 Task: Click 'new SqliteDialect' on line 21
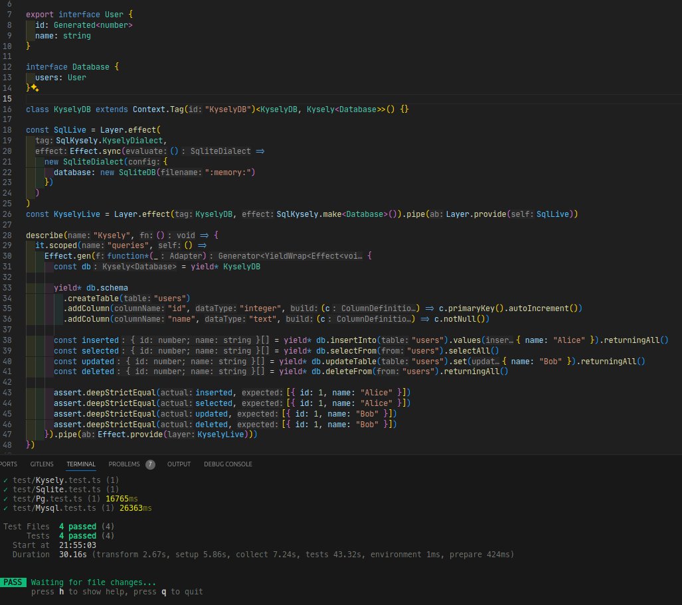(84, 162)
